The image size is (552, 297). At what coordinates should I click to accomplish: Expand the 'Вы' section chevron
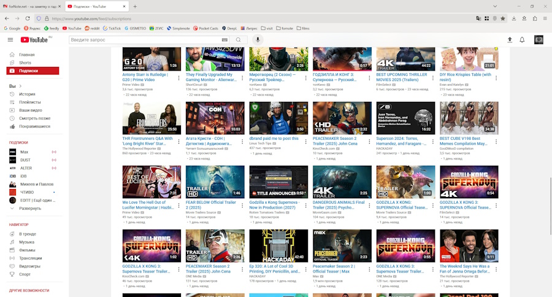[x=20, y=86]
